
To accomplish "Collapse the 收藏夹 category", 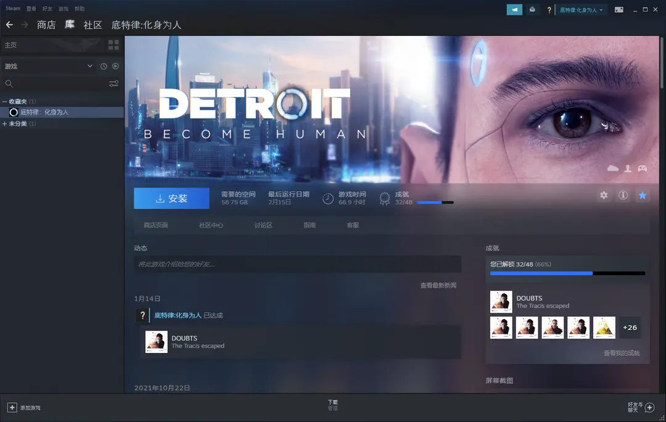I will click(5, 102).
